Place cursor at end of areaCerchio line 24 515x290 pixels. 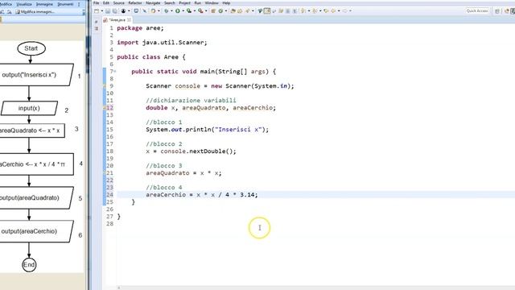click(258, 195)
